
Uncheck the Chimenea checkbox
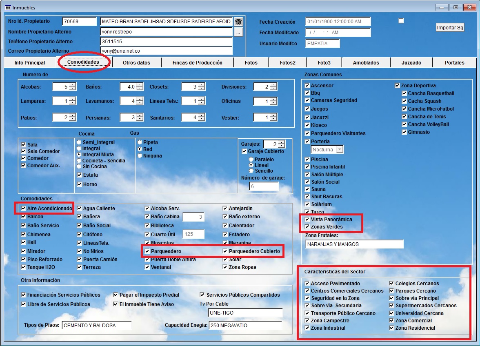[x=24, y=234]
